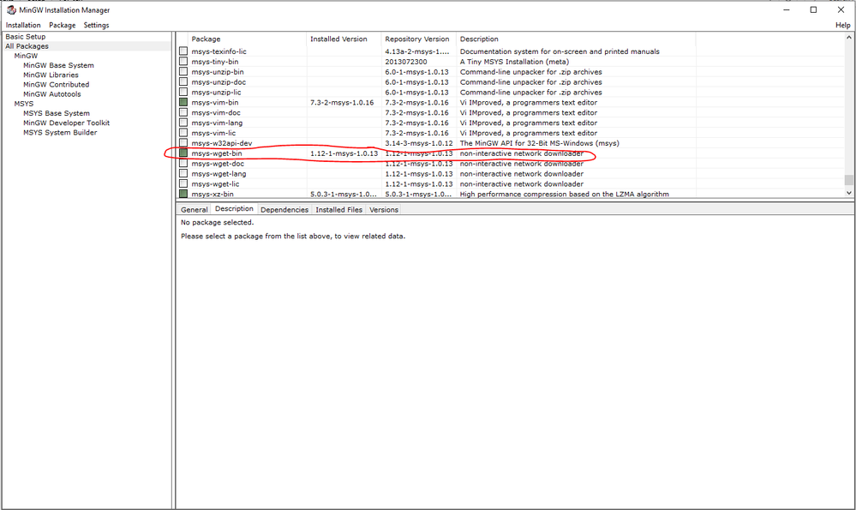Select Basic Setup in the sidebar
The image size is (856, 510).
pos(26,37)
